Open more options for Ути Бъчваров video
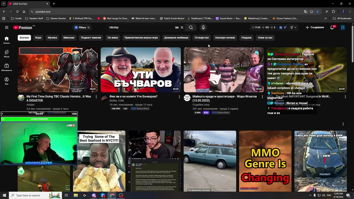 [179, 97]
